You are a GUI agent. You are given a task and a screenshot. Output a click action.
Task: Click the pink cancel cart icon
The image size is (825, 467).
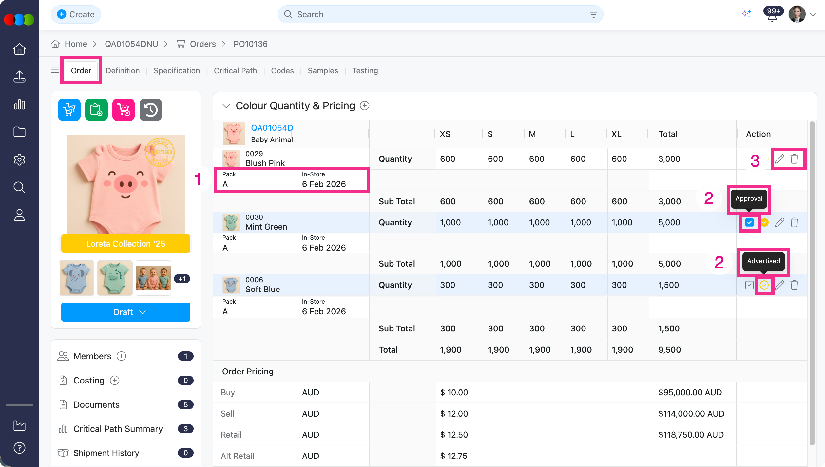(124, 110)
